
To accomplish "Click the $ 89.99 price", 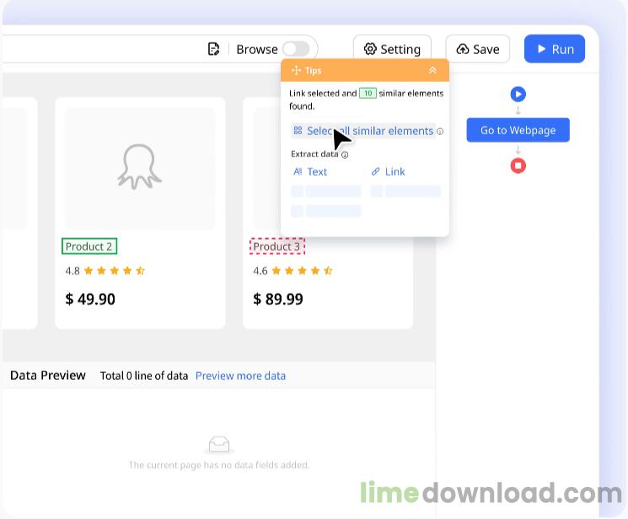I will [278, 300].
